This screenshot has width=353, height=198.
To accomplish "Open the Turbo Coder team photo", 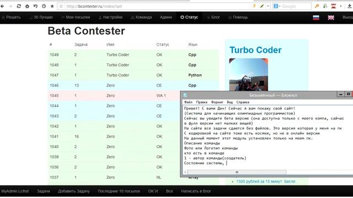I will click(x=249, y=75).
